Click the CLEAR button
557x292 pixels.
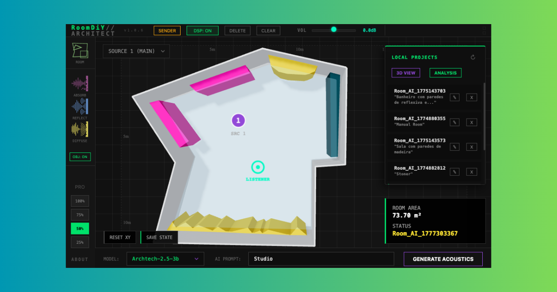click(268, 31)
